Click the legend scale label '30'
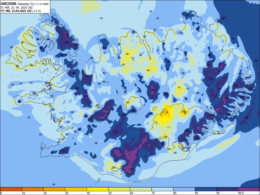 click(67, 193)
